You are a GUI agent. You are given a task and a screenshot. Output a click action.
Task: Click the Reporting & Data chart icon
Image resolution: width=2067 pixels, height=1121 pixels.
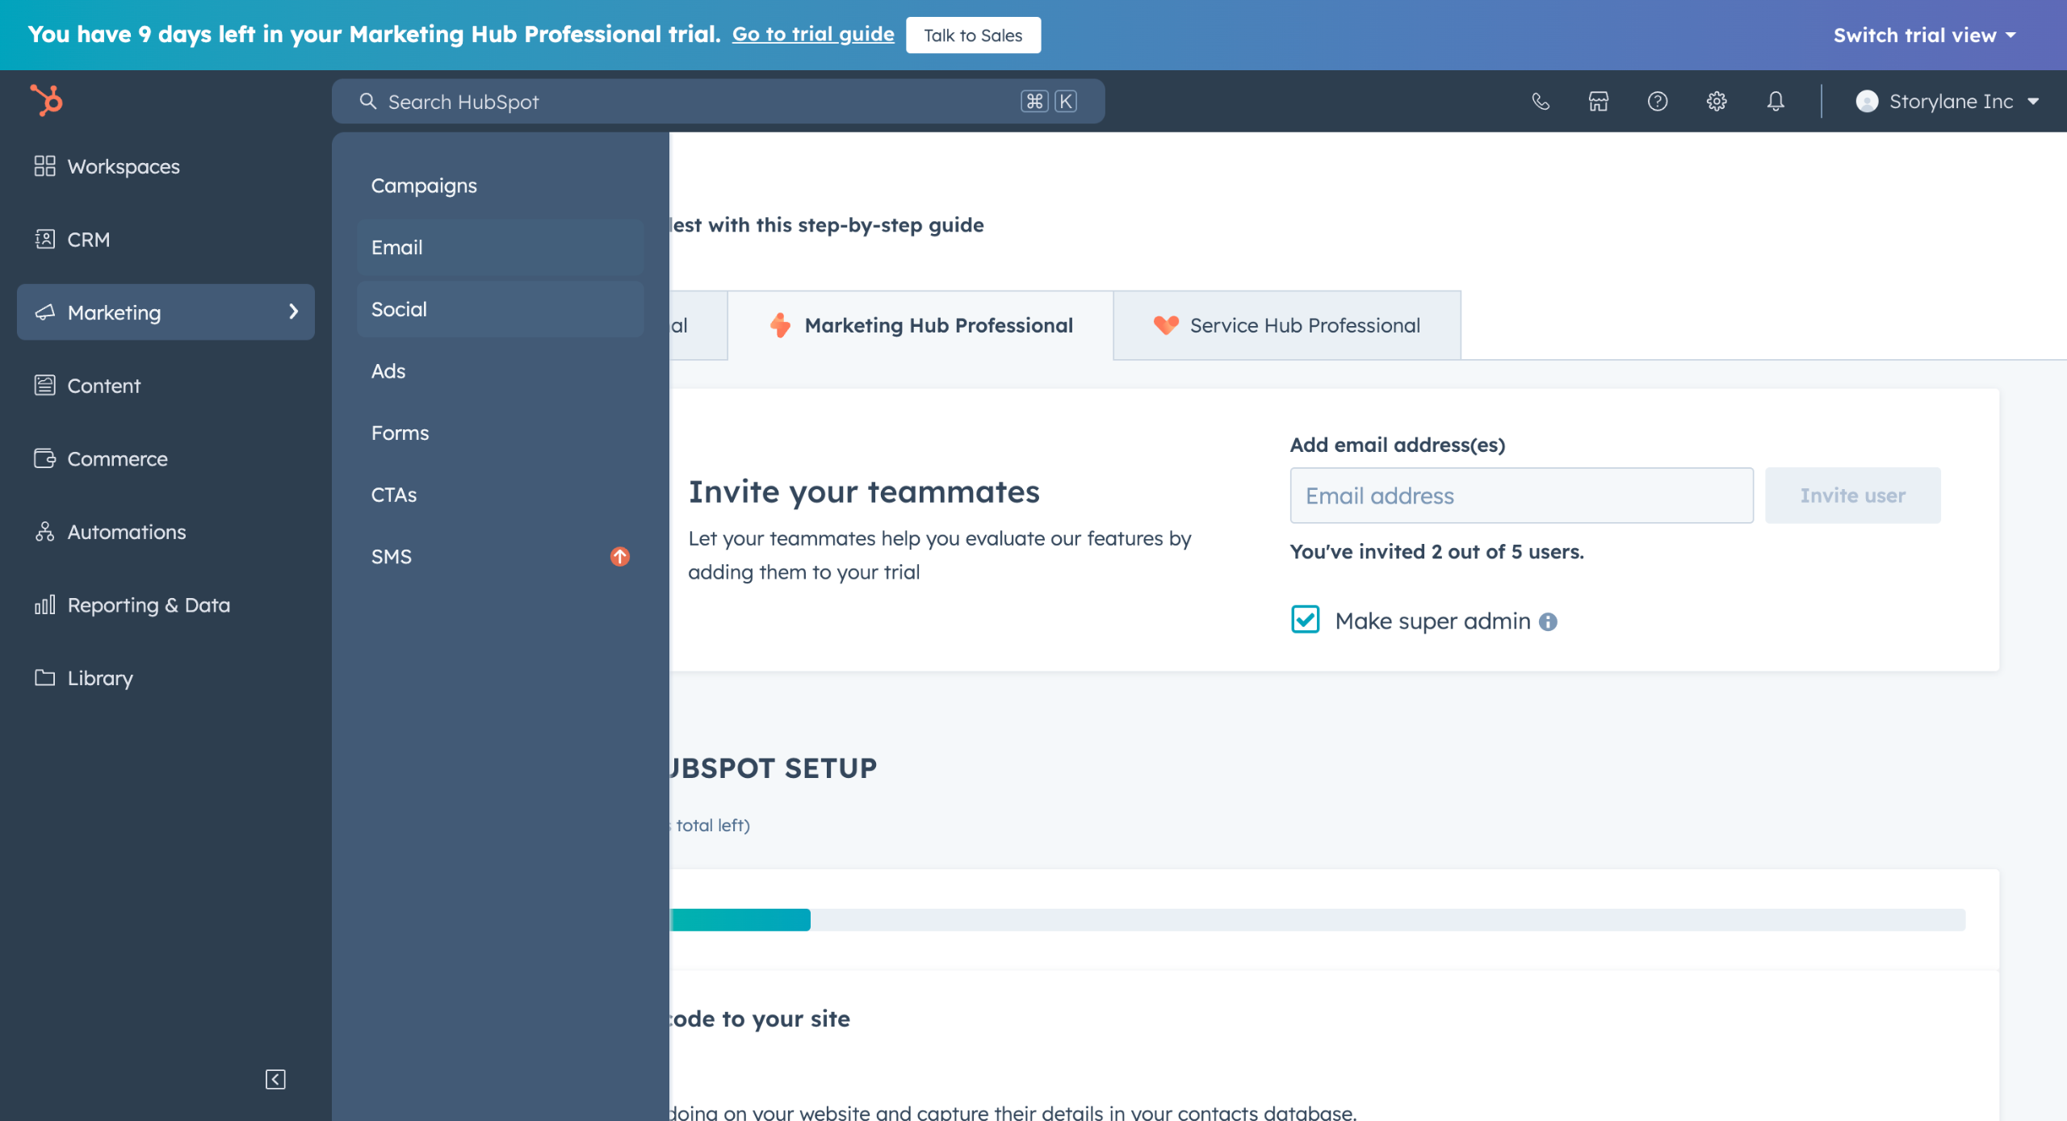[x=45, y=604]
